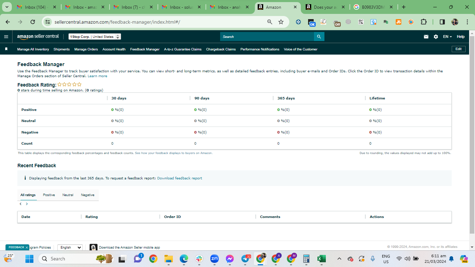This screenshot has width=475, height=267.
Task: Open Performance Notifications menu item
Action: tap(260, 49)
